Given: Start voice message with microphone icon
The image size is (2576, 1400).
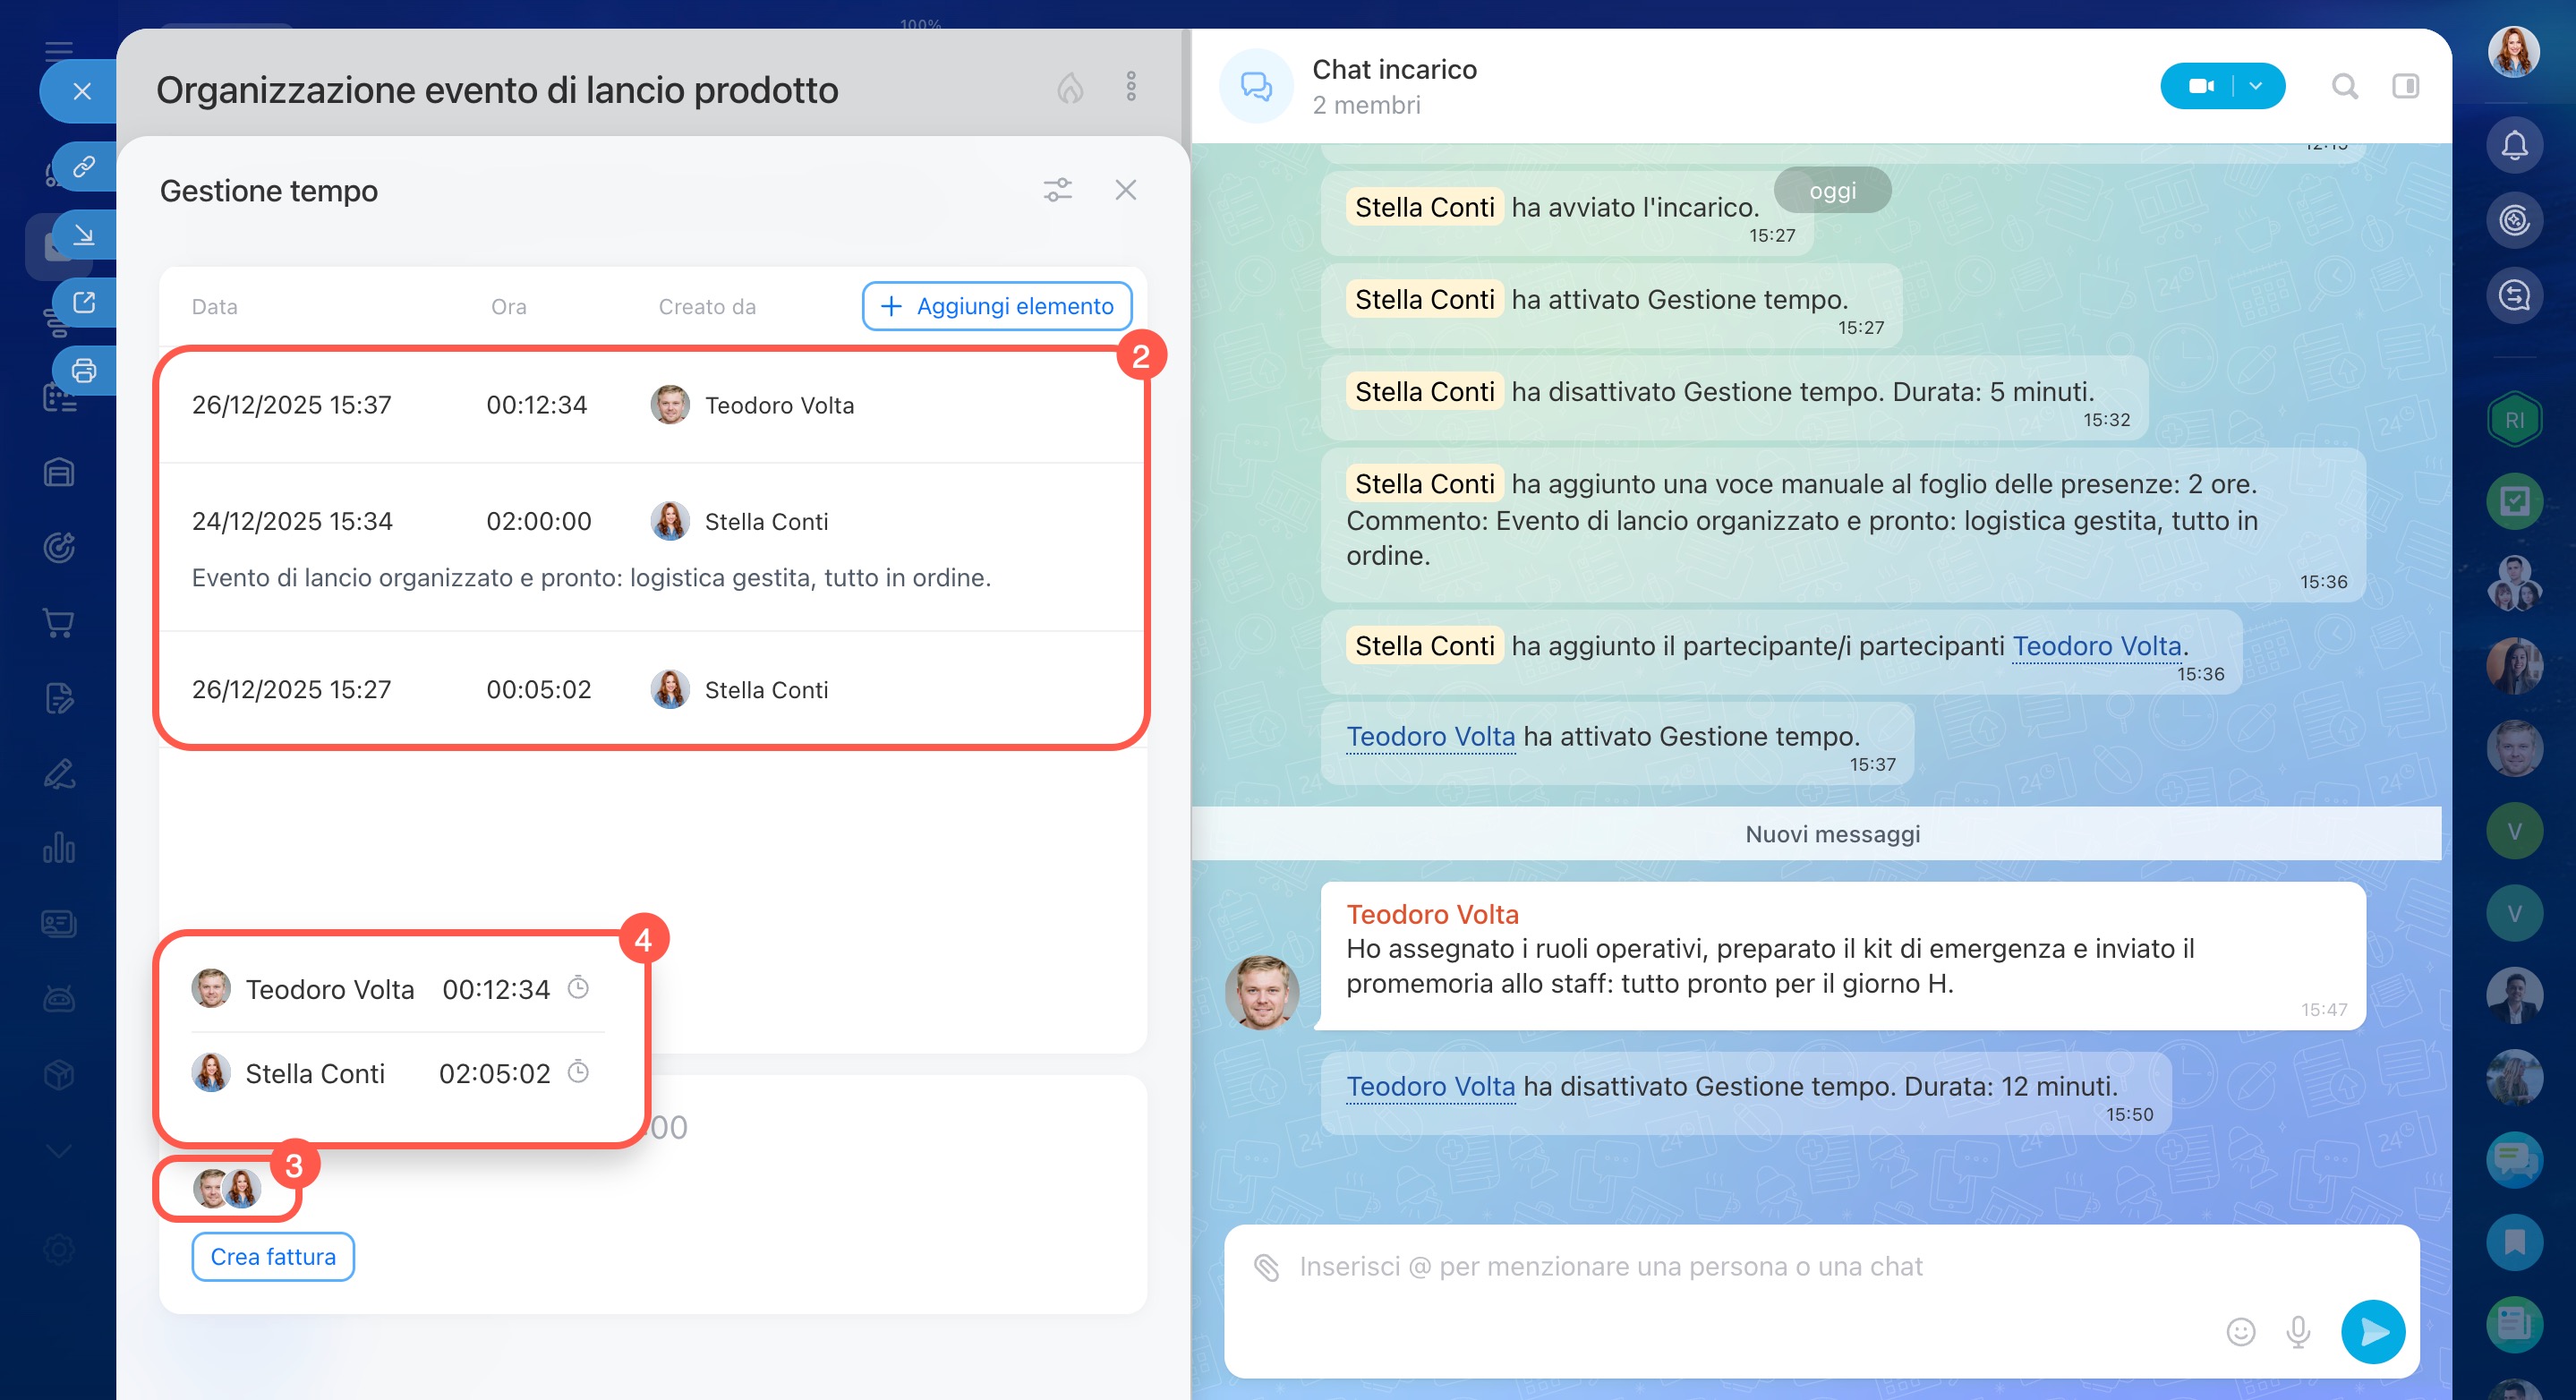Looking at the screenshot, I should (x=2298, y=1332).
